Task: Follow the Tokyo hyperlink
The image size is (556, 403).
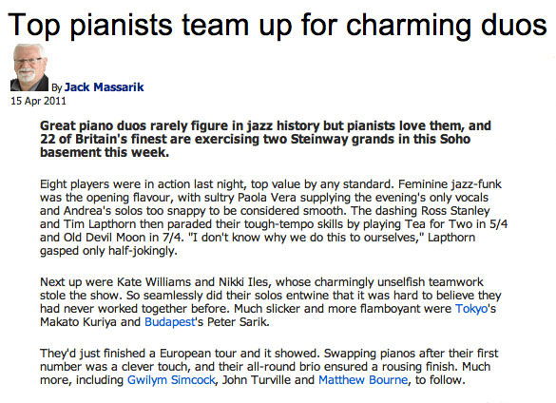Action: (x=471, y=309)
